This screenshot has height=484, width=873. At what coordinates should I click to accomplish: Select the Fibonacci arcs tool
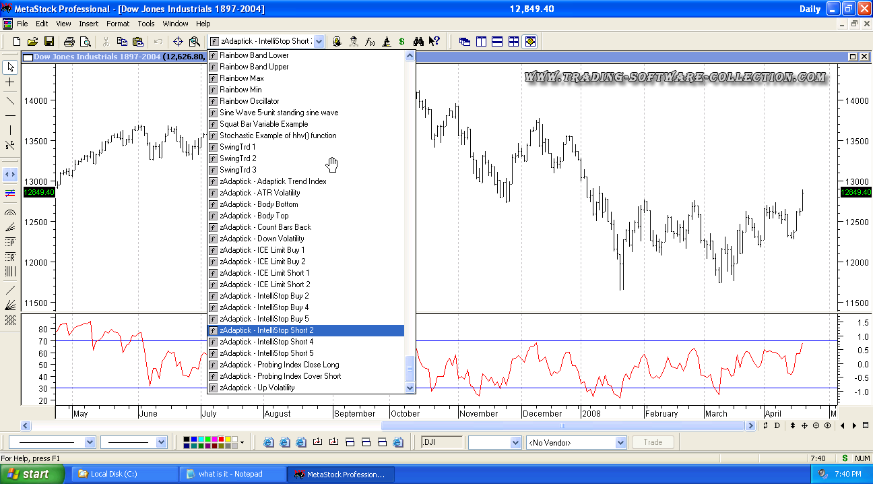tap(10, 212)
